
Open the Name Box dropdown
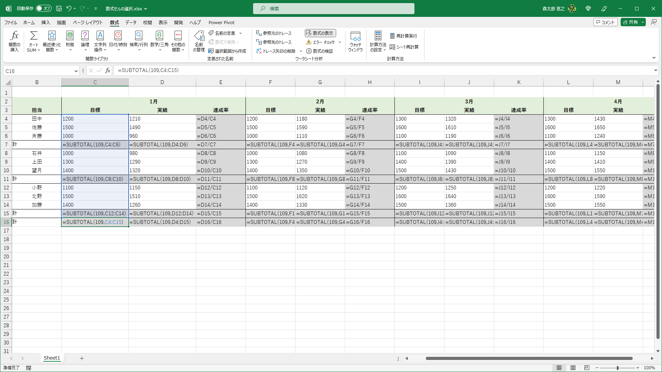pos(76,71)
